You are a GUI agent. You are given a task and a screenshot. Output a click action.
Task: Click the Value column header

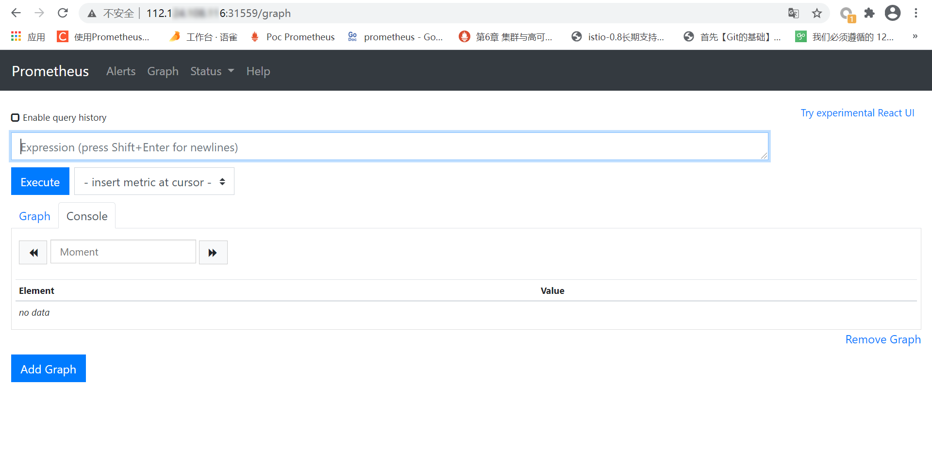[552, 290]
